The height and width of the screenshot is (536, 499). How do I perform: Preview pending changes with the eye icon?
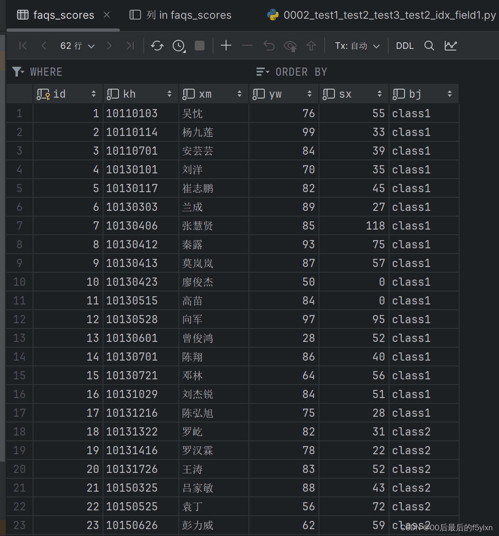point(290,46)
